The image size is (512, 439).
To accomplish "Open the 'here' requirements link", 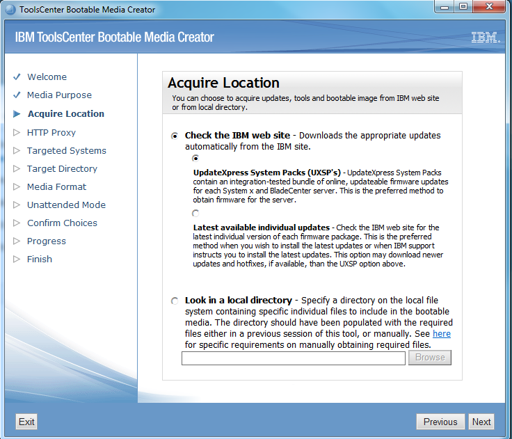I will (442, 334).
